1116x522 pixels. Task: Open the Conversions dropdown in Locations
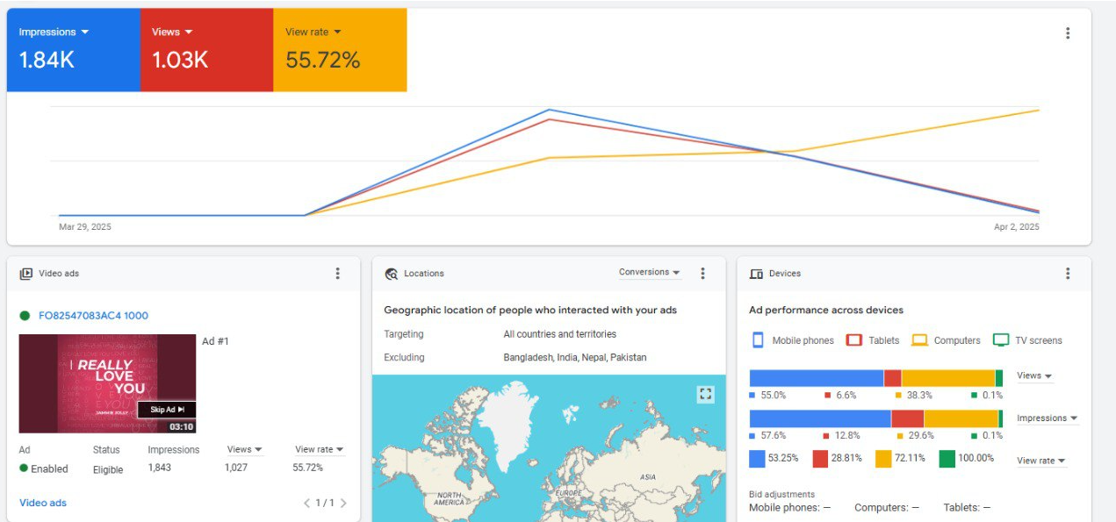649,273
